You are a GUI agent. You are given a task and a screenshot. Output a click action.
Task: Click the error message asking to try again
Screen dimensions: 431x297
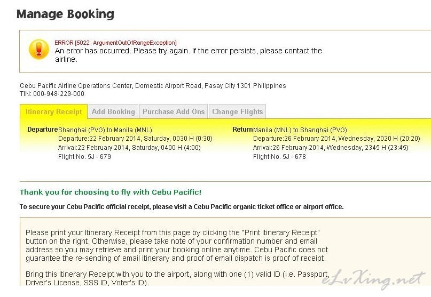pyautogui.click(x=189, y=55)
